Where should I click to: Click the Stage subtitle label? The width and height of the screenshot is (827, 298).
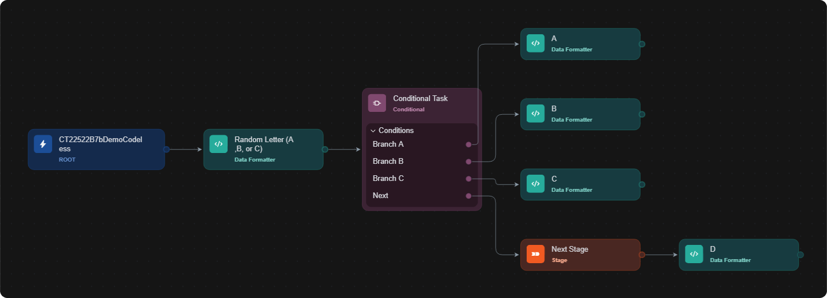coord(559,260)
